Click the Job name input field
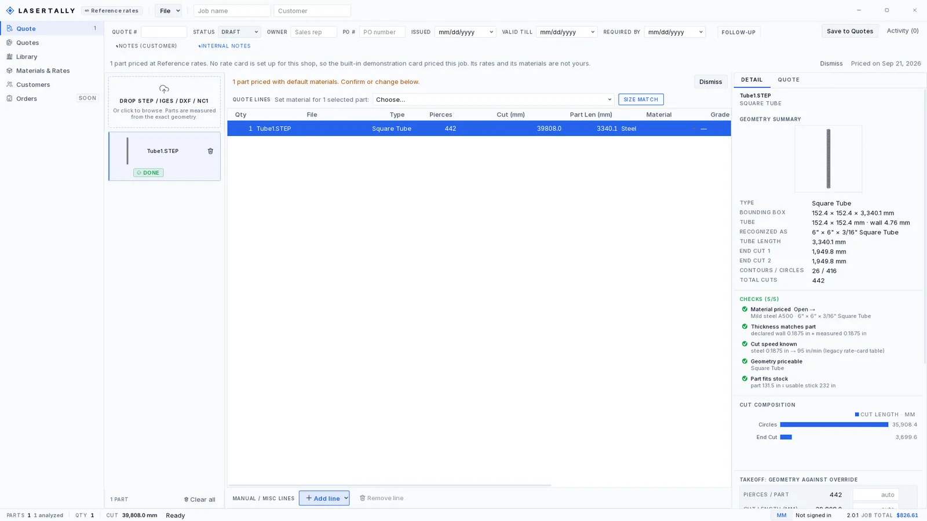 pyautogui.click(x=232, y=10)
